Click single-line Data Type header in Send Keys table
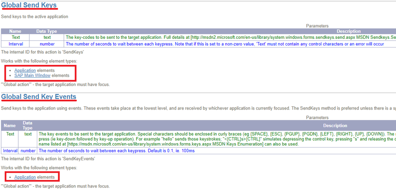Image resolution: width=396 pixels, height=193 pixels. [47, 31]
